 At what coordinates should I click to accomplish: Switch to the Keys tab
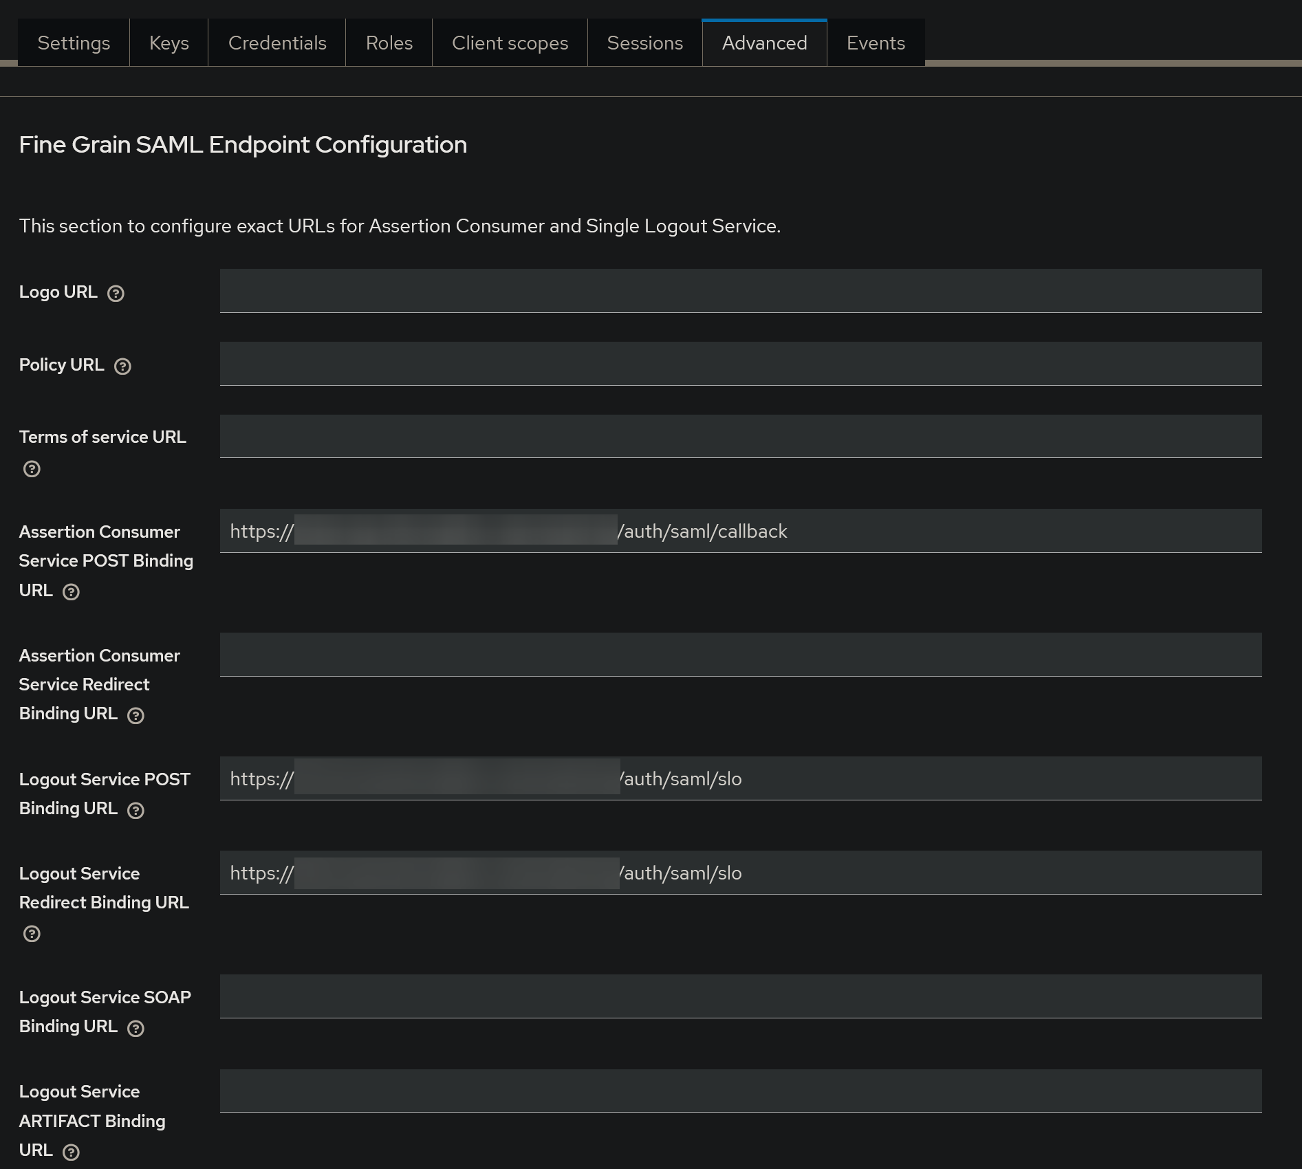coord(169,43)
